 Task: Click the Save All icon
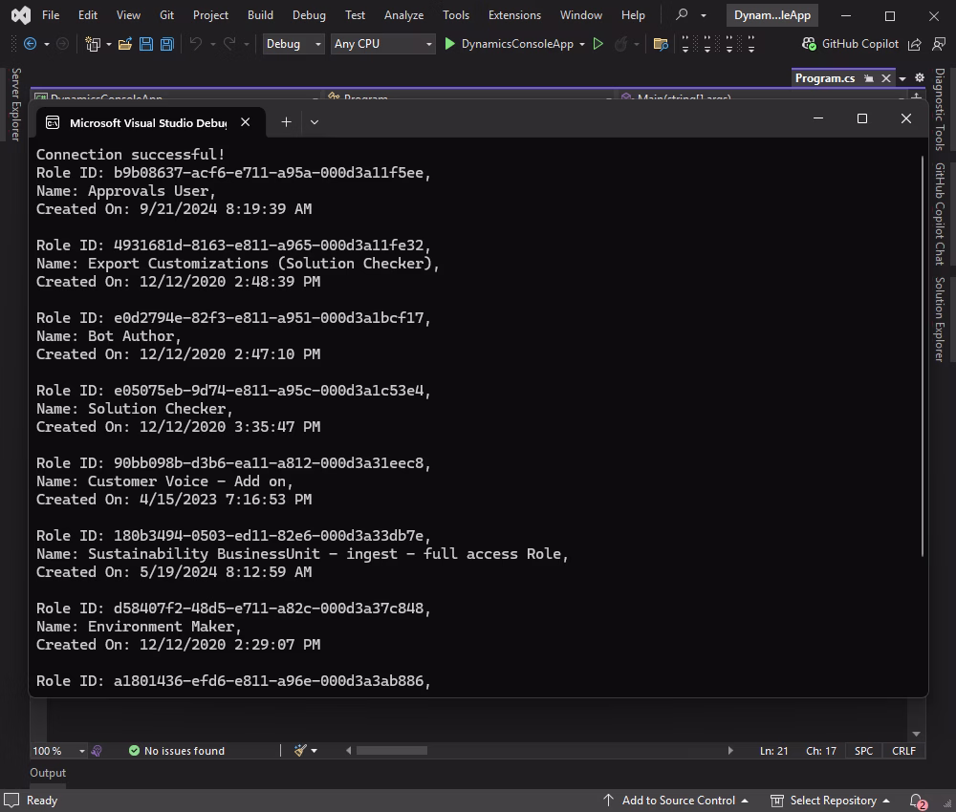[x=167, y=44]
